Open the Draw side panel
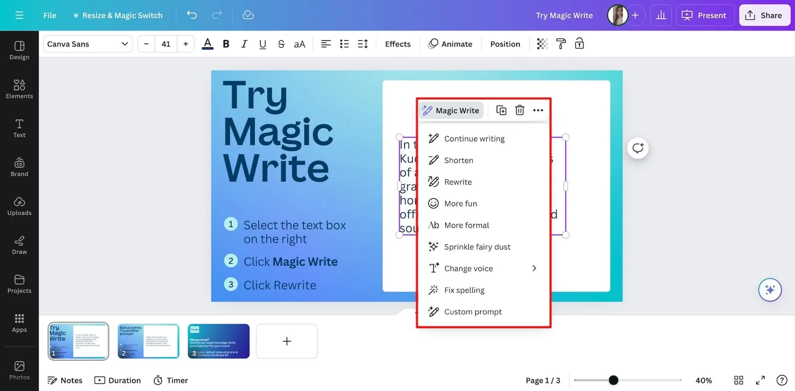Viewport: 795px width, 391px height. [19, 245]
